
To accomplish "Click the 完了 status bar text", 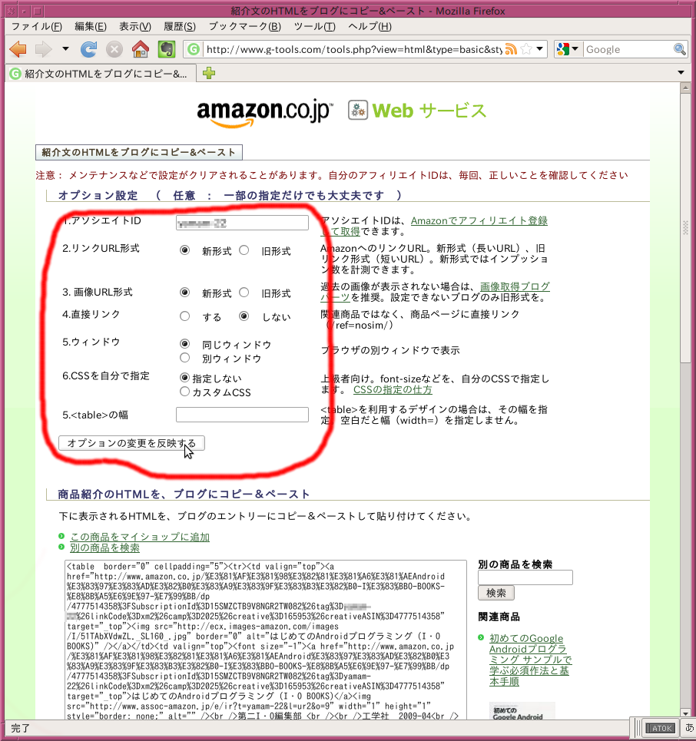I will tap(20, 728).
